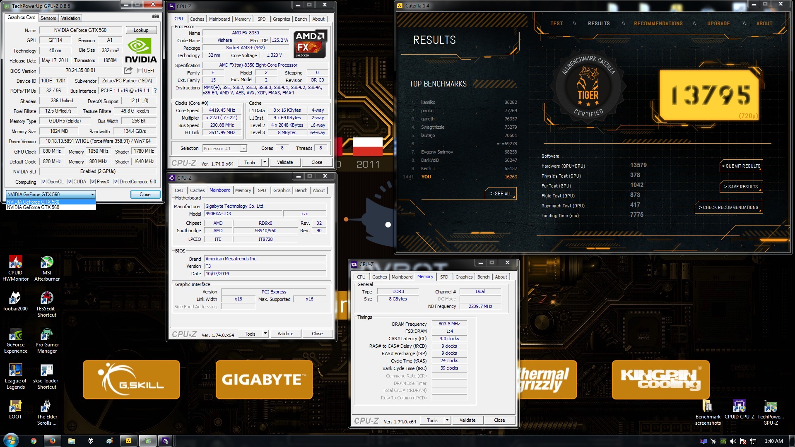Click the BIOS export share icon in GPU-Z
The image size is (795, 447).
[x=128, y=70]
